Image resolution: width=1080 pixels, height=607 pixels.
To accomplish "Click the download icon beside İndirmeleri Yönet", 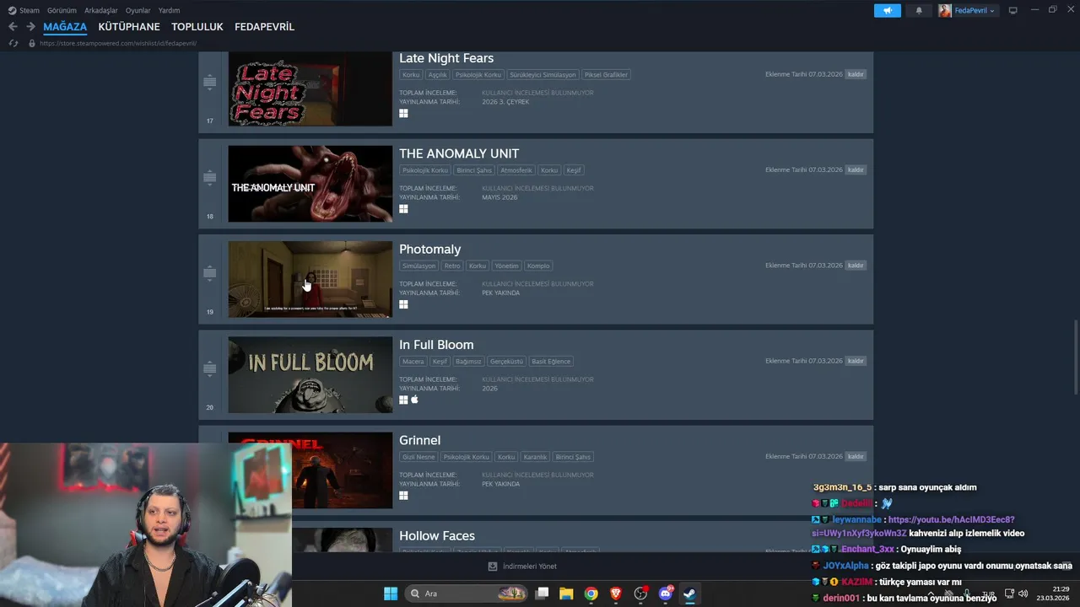I will pos(493,567).
